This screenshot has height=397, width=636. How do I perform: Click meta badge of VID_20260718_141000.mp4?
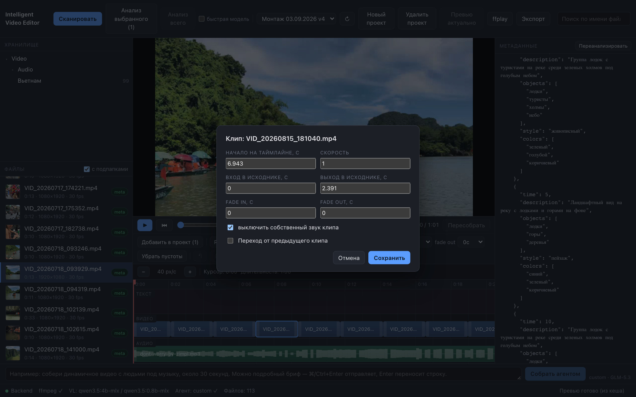120,353
